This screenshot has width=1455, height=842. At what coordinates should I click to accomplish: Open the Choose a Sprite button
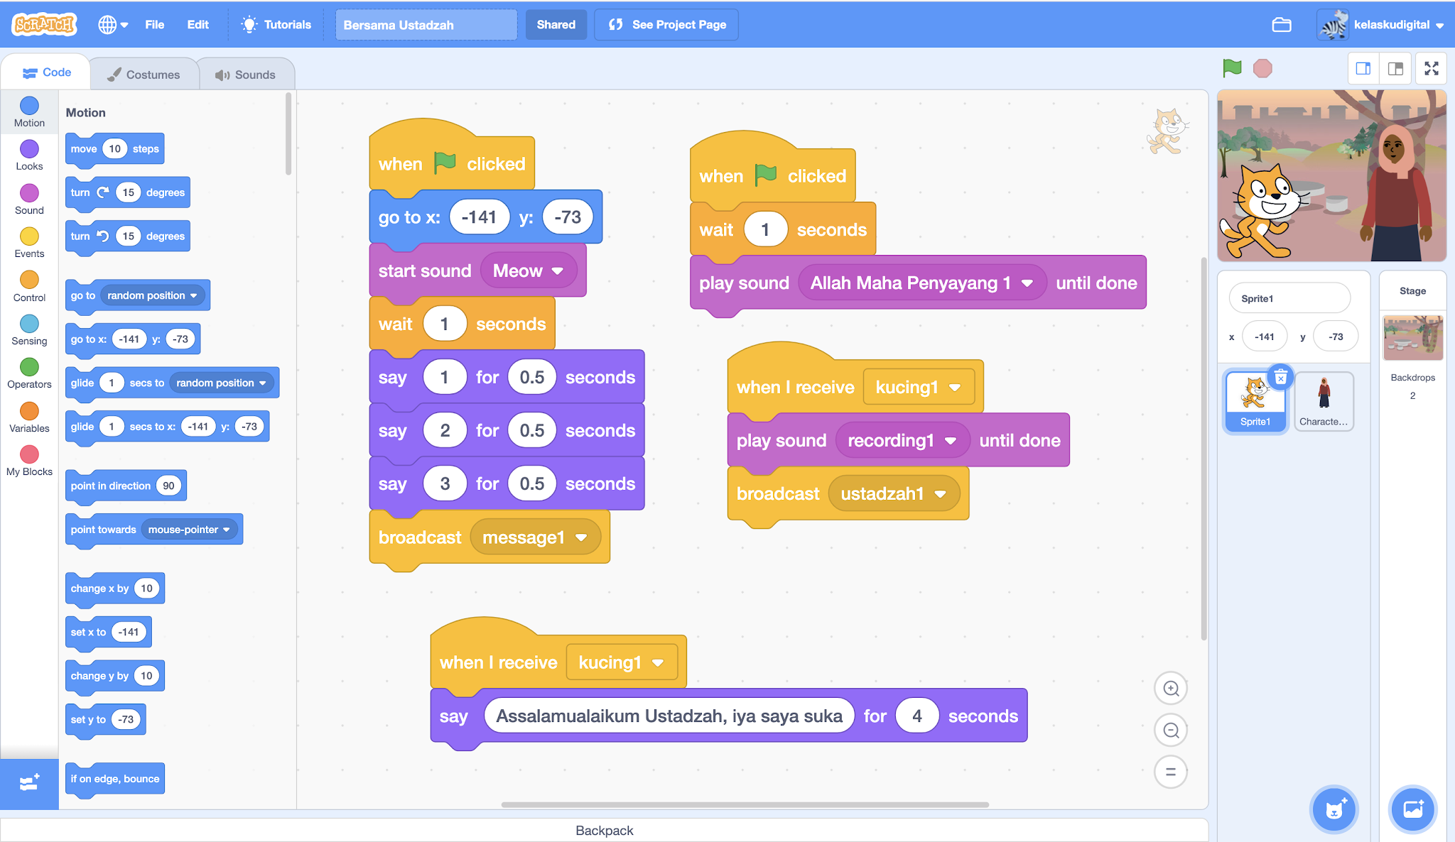(1334, 809)
